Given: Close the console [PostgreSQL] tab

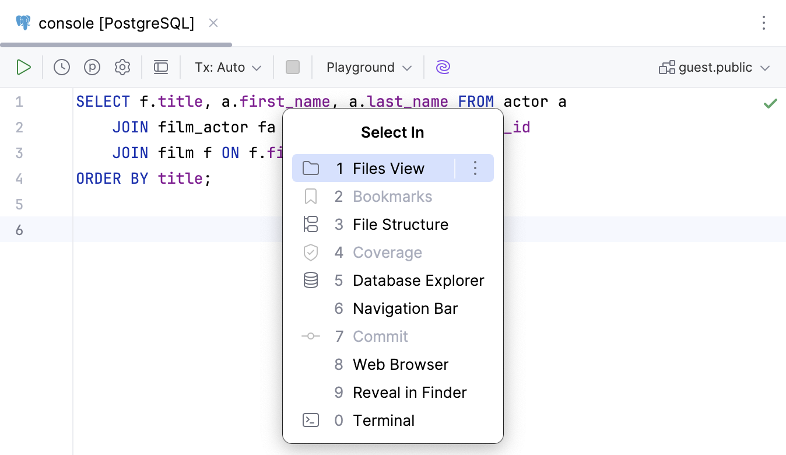Looking at the screenshot, I should [x=213, y=23].
